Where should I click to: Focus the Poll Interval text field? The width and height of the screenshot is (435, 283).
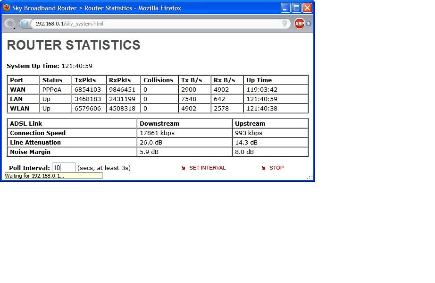point(63,168)
